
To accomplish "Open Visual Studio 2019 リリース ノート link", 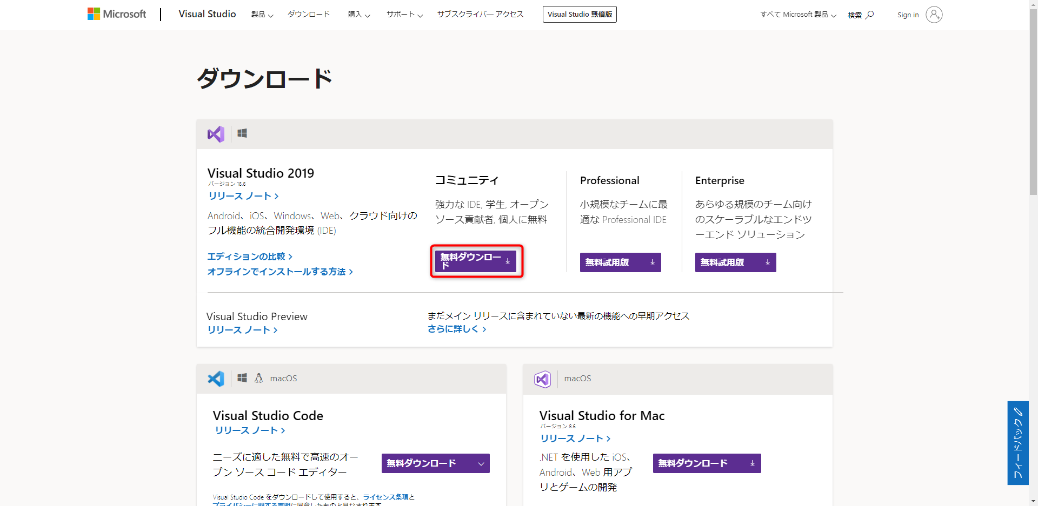I will 243,196.
